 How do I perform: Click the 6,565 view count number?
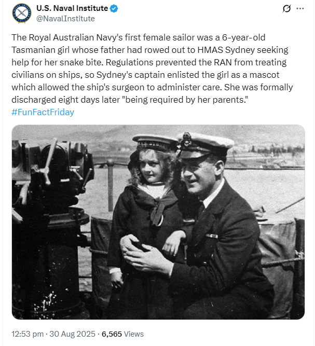pos(112,334)
